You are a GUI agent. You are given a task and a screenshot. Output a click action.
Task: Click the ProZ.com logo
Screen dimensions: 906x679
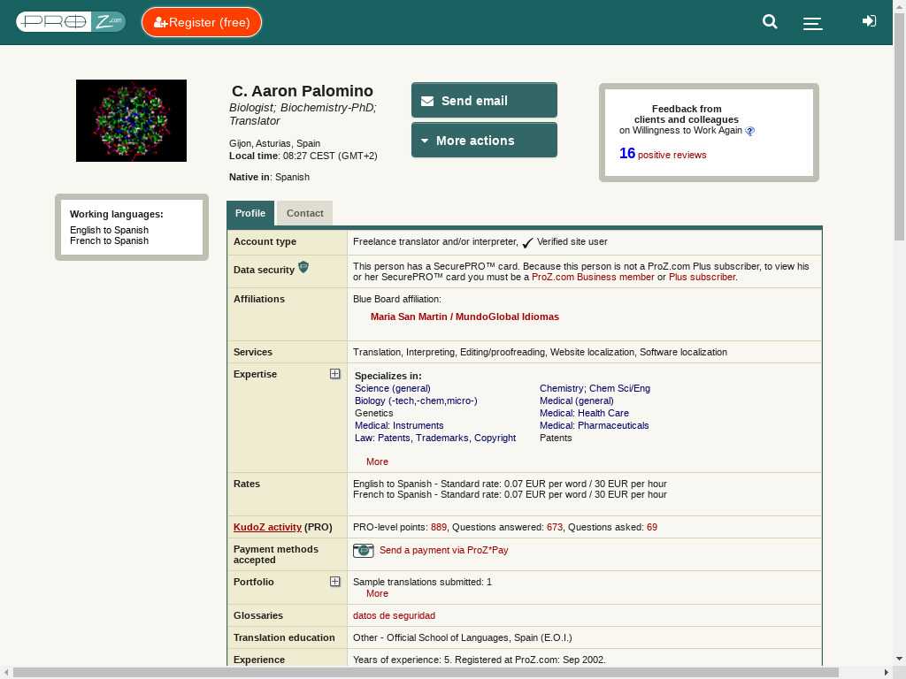71,22
